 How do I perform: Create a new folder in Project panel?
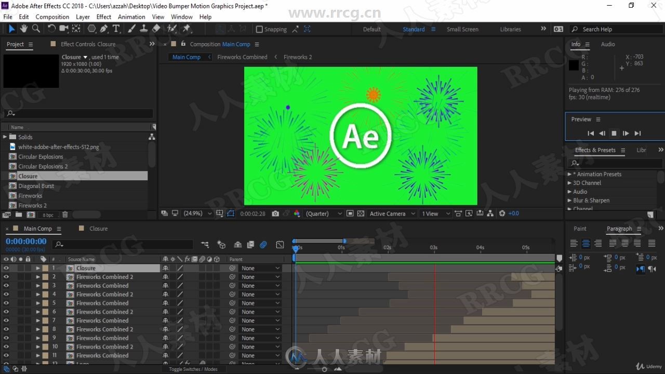19,215
